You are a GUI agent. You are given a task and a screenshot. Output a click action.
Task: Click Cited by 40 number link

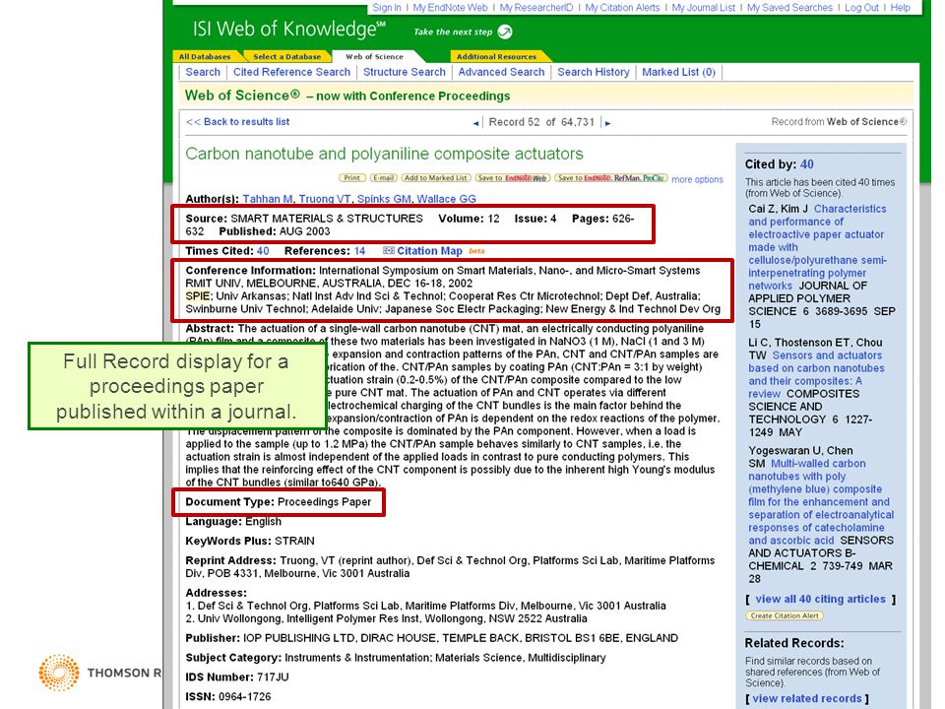(807, 164)
